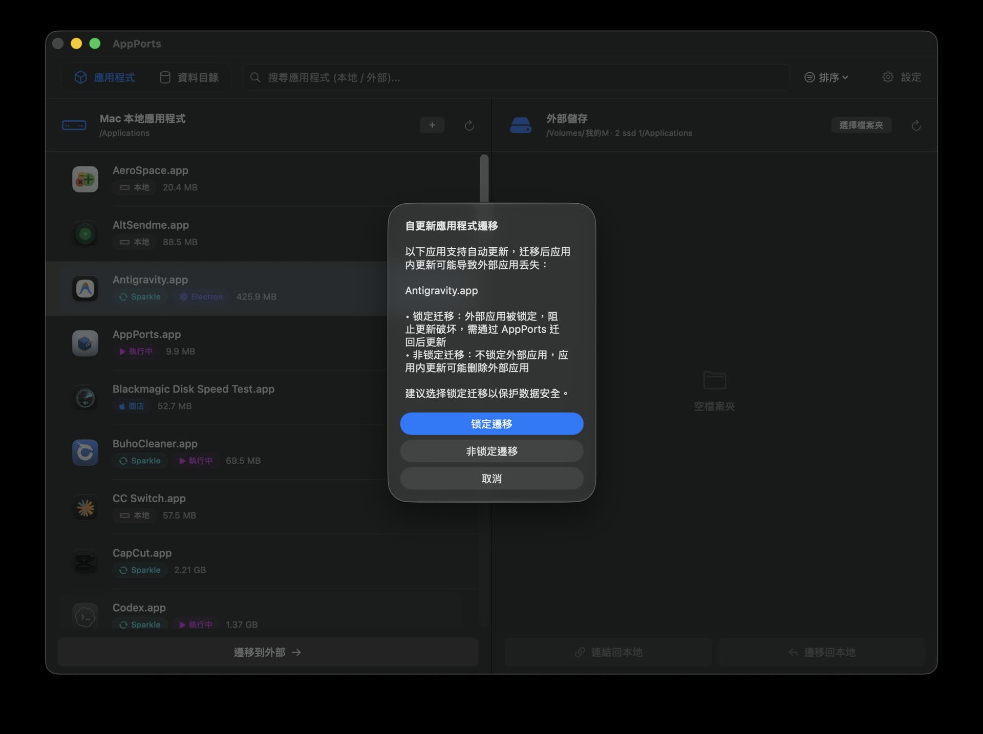Click the empty folder icon
The height and width of the screenshot is (734, 983).
coord(714,380)
